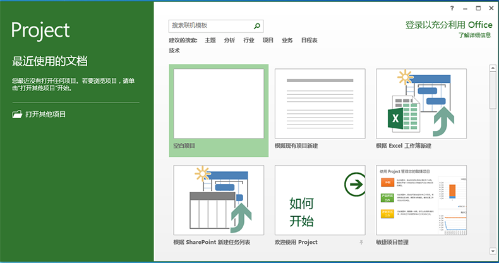Select the 根据现有项目新建 template thumbnail

tap(320, 104)
